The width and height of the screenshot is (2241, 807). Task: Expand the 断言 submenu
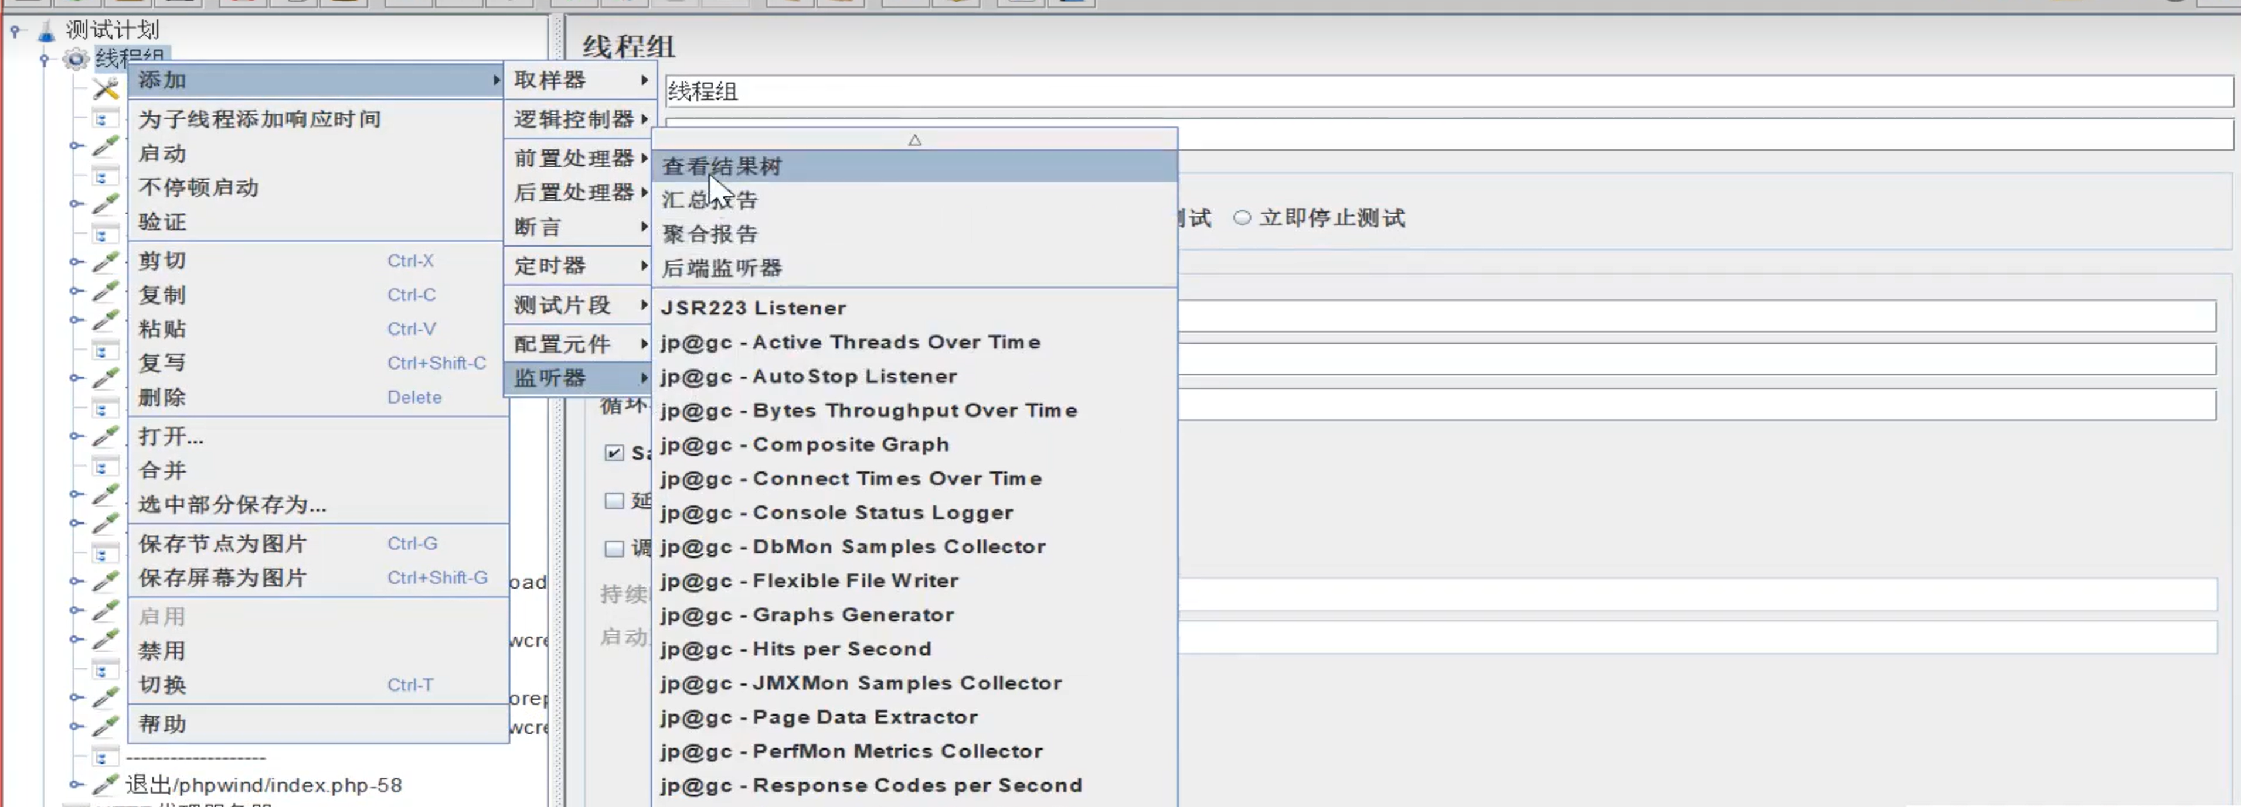pyautogui.click(x=579, y=227)
